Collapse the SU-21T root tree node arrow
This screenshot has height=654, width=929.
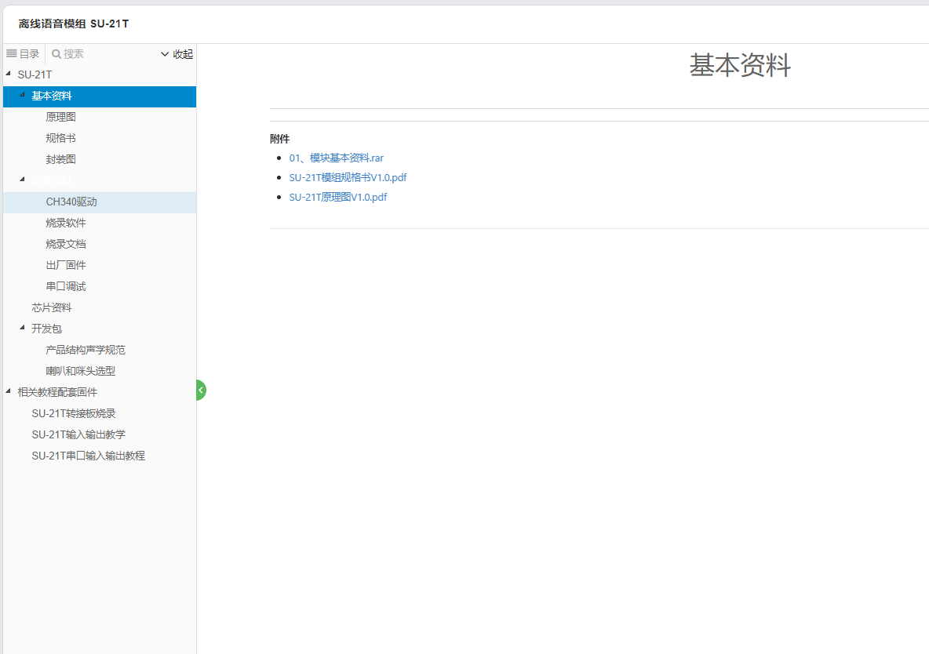8,74
